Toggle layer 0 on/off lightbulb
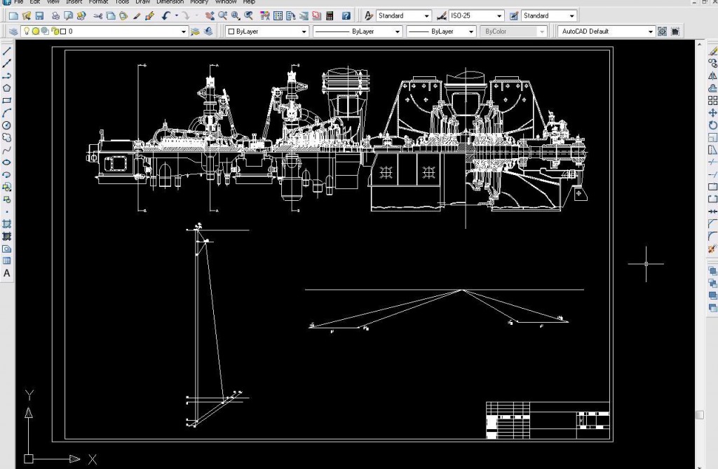 [27, 31]
